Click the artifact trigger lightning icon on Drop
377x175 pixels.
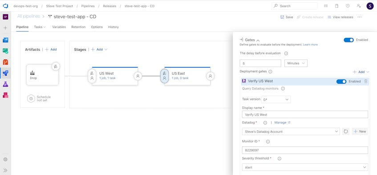tap(56, 67)
